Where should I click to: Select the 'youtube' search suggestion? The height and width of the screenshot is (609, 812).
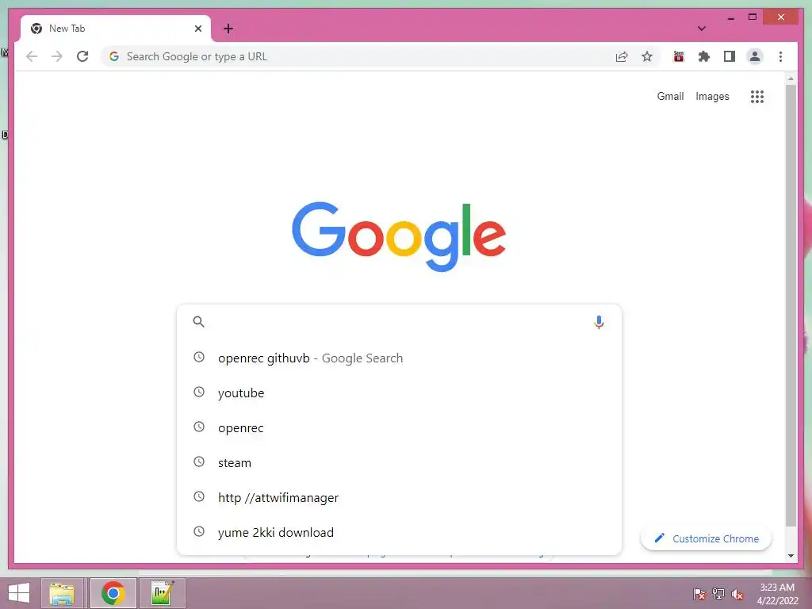399,393
